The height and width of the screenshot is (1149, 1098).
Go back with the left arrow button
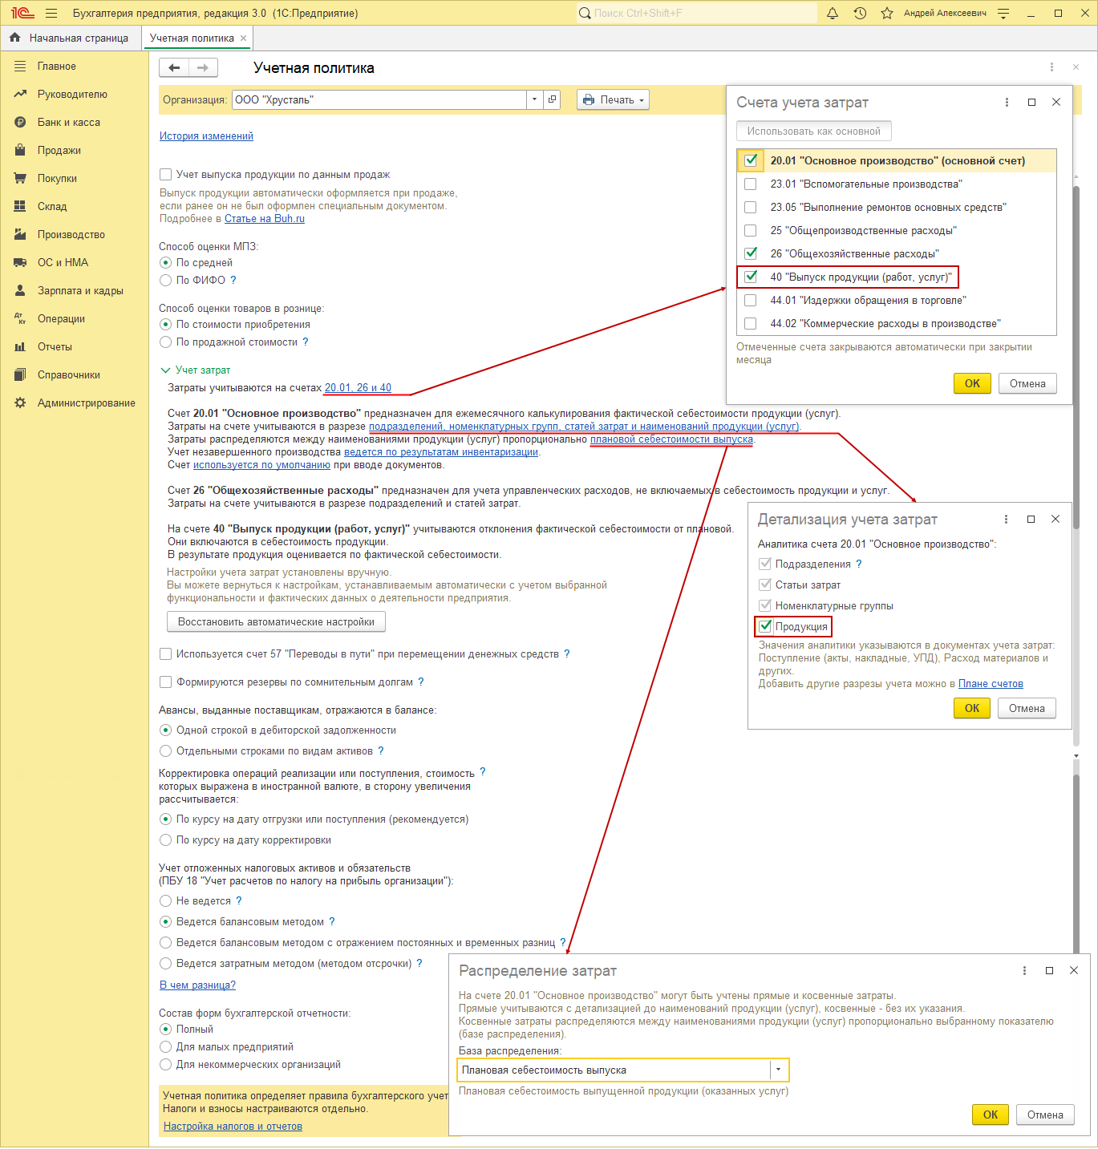tap(174, 68)
